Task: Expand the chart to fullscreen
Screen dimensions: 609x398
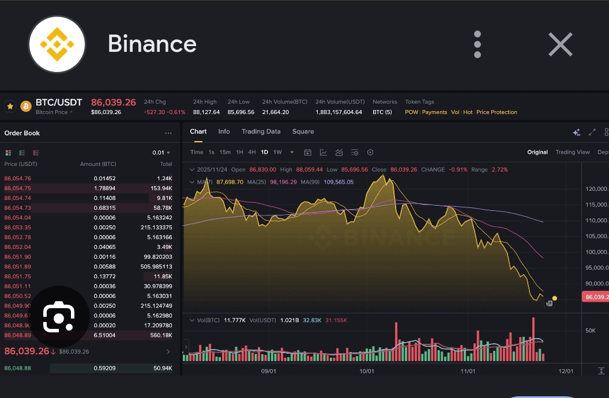Action: pyautogui.click(x=592, y=132)
